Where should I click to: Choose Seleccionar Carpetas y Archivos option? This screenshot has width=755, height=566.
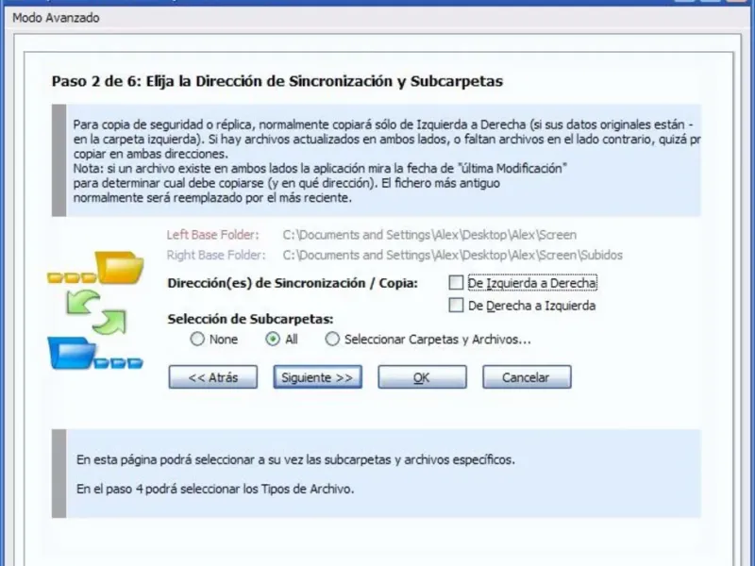(332, 339)
